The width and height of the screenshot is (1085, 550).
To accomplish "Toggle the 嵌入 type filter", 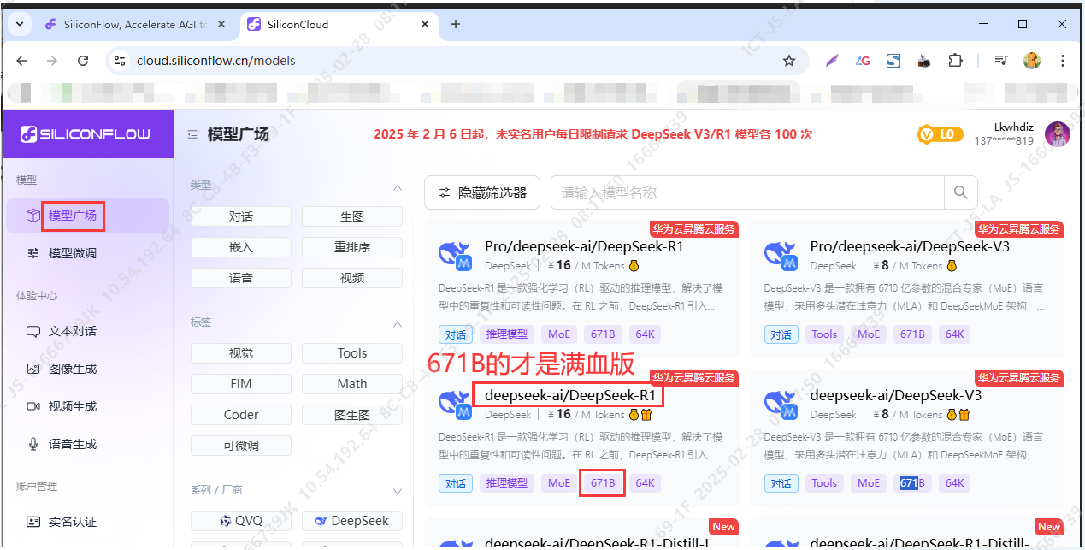I will 241,247.
